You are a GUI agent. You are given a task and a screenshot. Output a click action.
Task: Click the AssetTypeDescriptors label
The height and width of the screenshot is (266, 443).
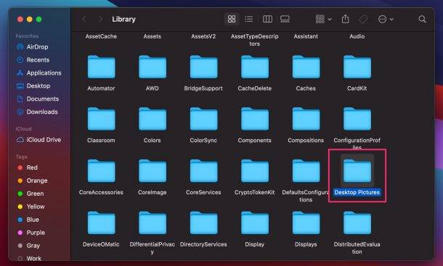[255, 40]
